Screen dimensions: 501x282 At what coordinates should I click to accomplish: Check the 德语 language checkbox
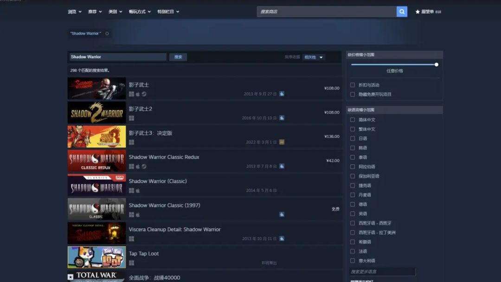point(353,205)
